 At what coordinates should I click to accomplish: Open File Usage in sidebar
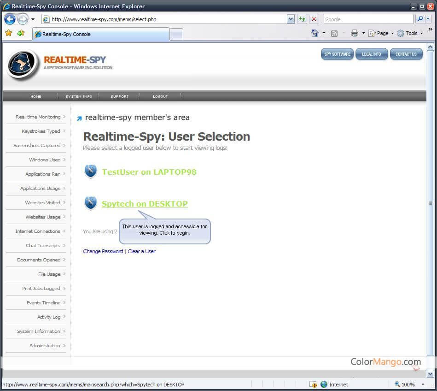coord(49,274)
